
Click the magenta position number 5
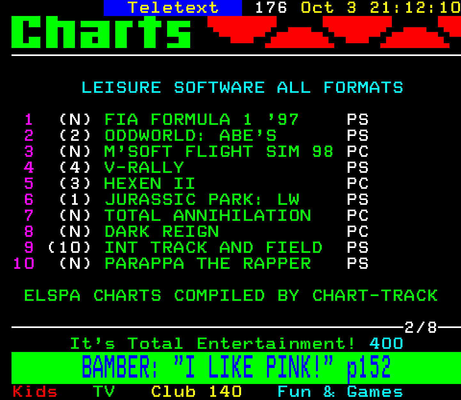(29, 184)
